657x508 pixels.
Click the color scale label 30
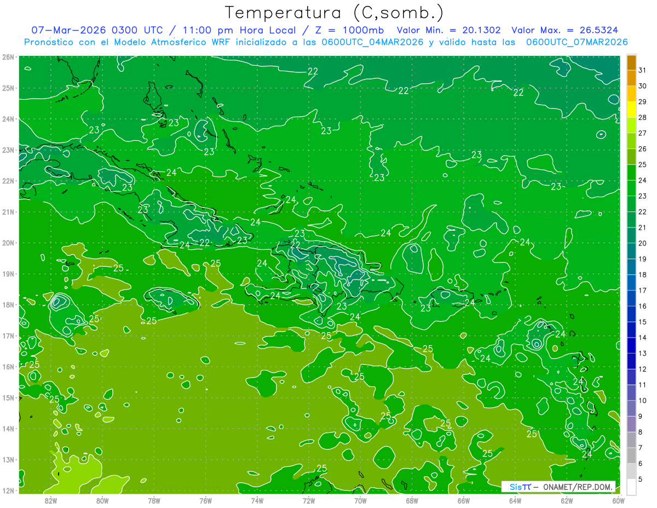643,86
